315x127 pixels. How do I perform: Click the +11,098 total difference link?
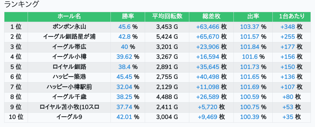[208, 87]
